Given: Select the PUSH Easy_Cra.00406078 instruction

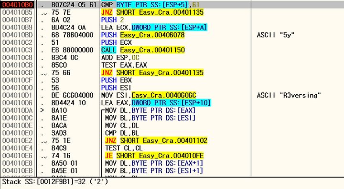Looking at the screenshot, I should 143,35.
